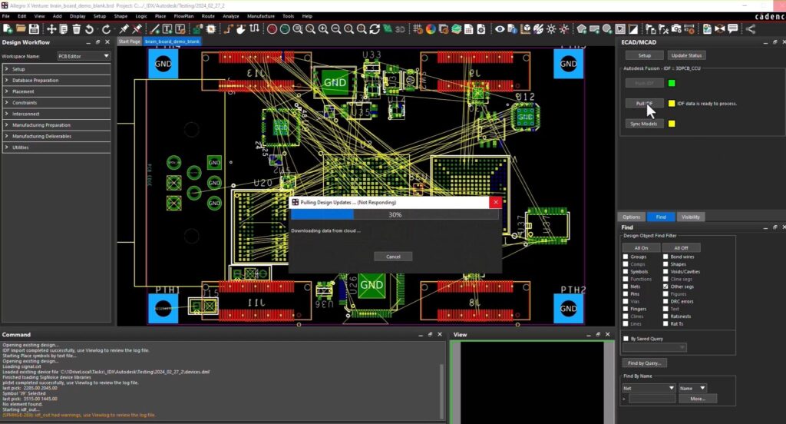Click the Copy tool icon
786x424 pixels.
64,29
